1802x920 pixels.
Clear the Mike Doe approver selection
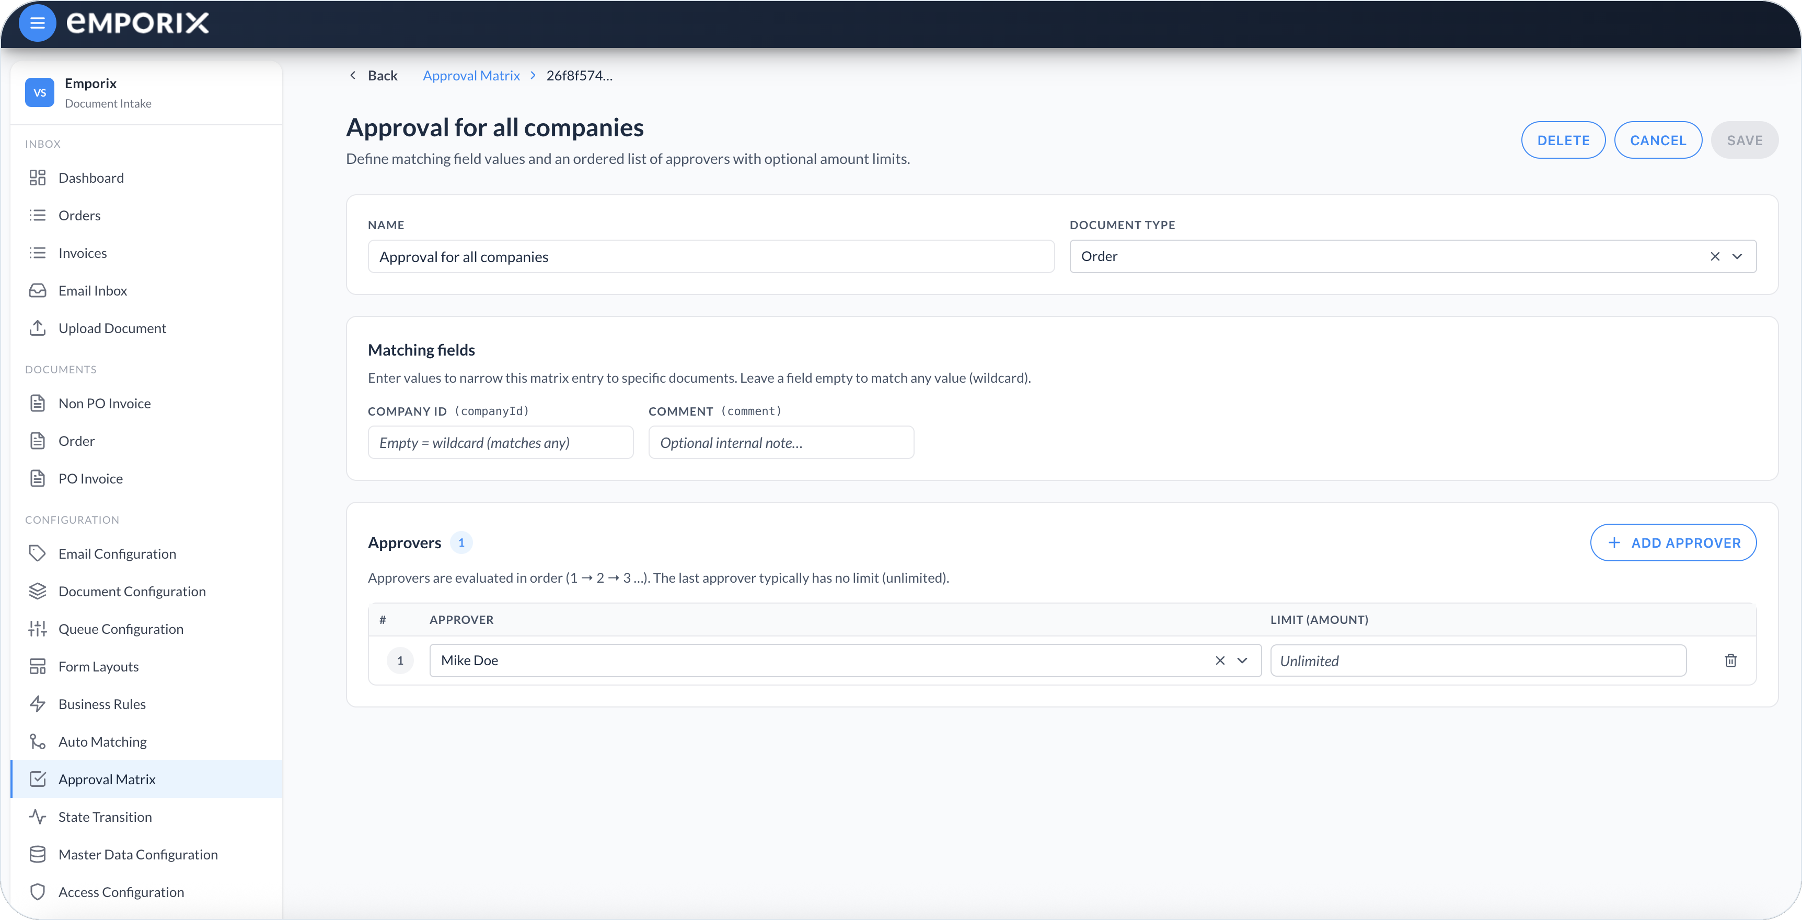(x=1219, y=660)
